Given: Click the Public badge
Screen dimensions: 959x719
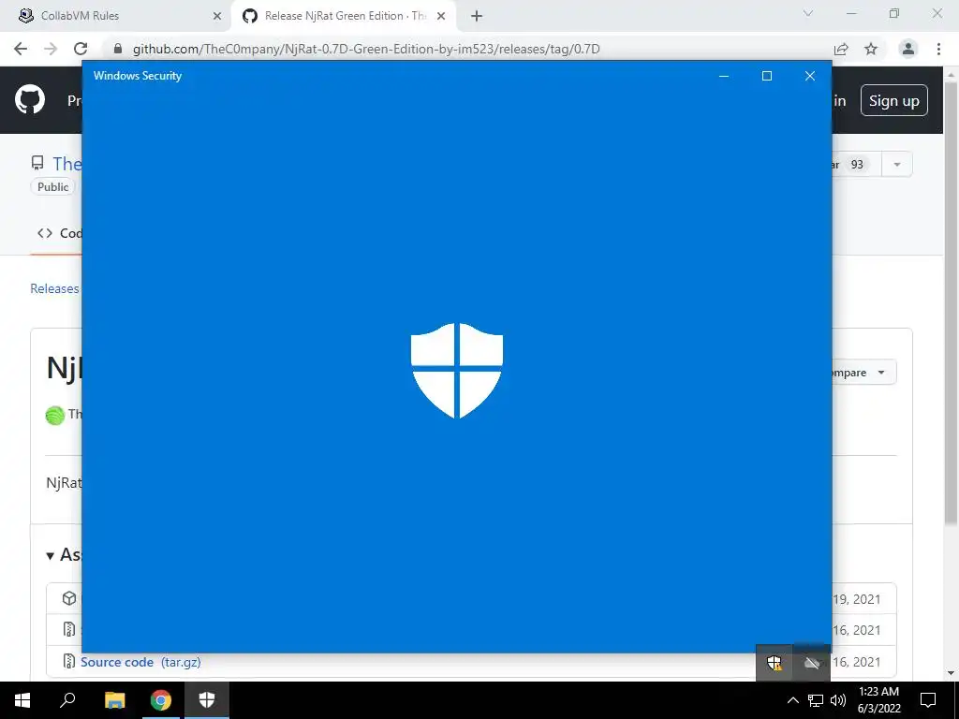Looking at the screenshot, I should (x=52, y=187).
